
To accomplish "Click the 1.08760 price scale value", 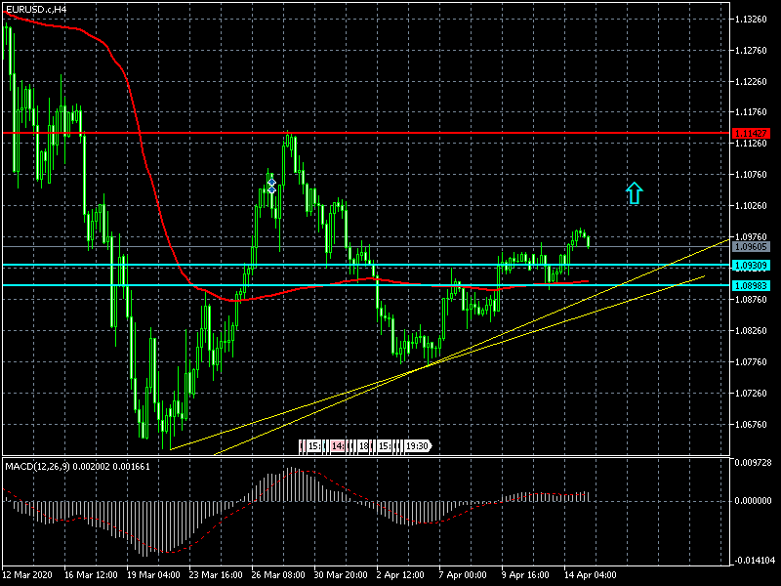I will pyautogui.click(x=751, y=300).
